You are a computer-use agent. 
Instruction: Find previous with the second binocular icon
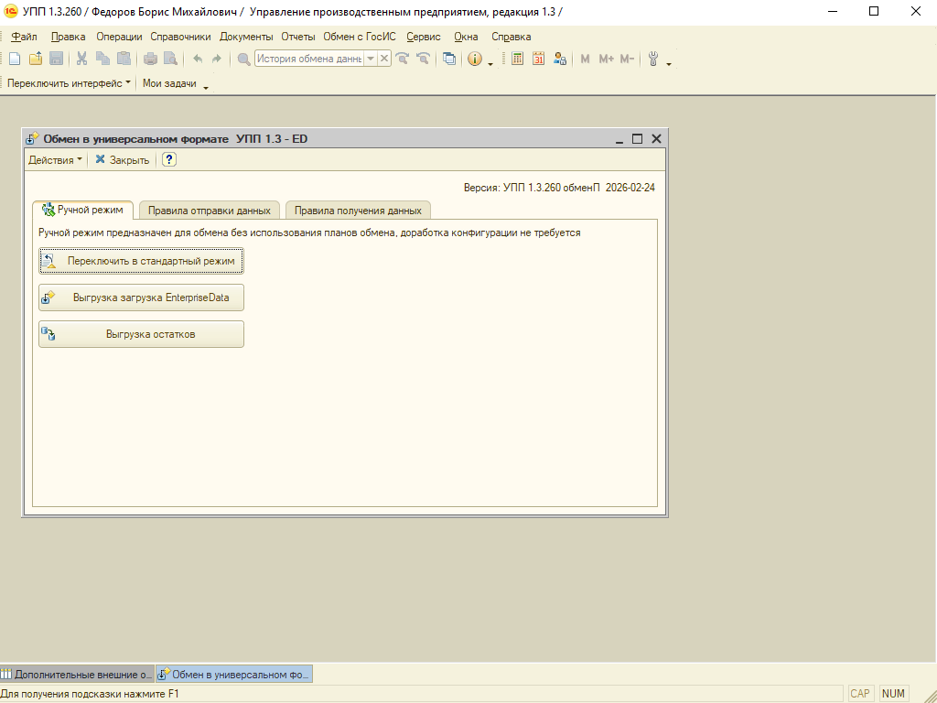(423, 59)
